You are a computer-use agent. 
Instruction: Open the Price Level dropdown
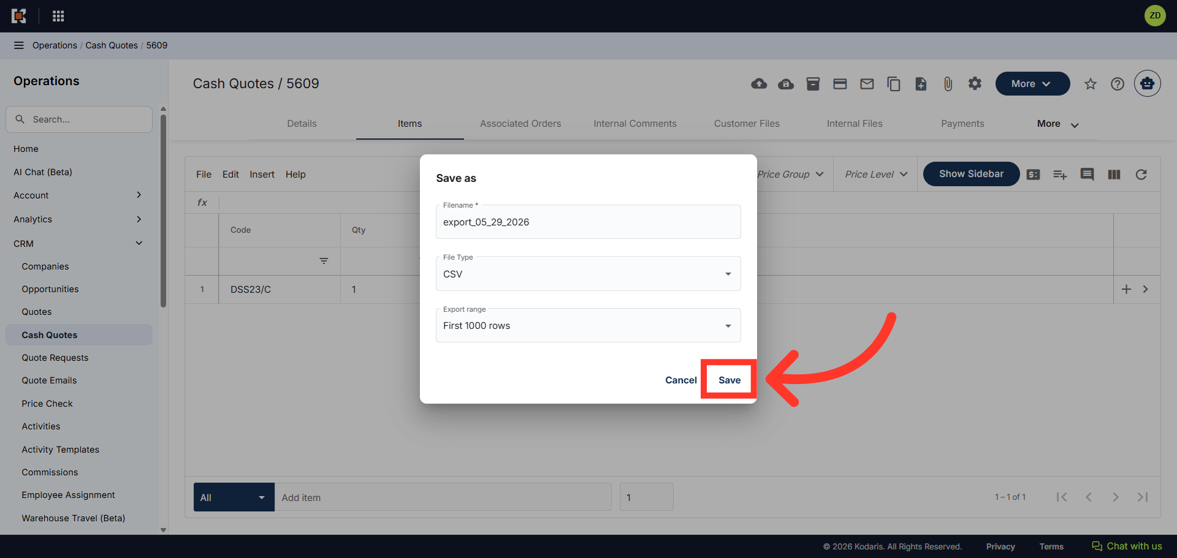pos(876,175)
